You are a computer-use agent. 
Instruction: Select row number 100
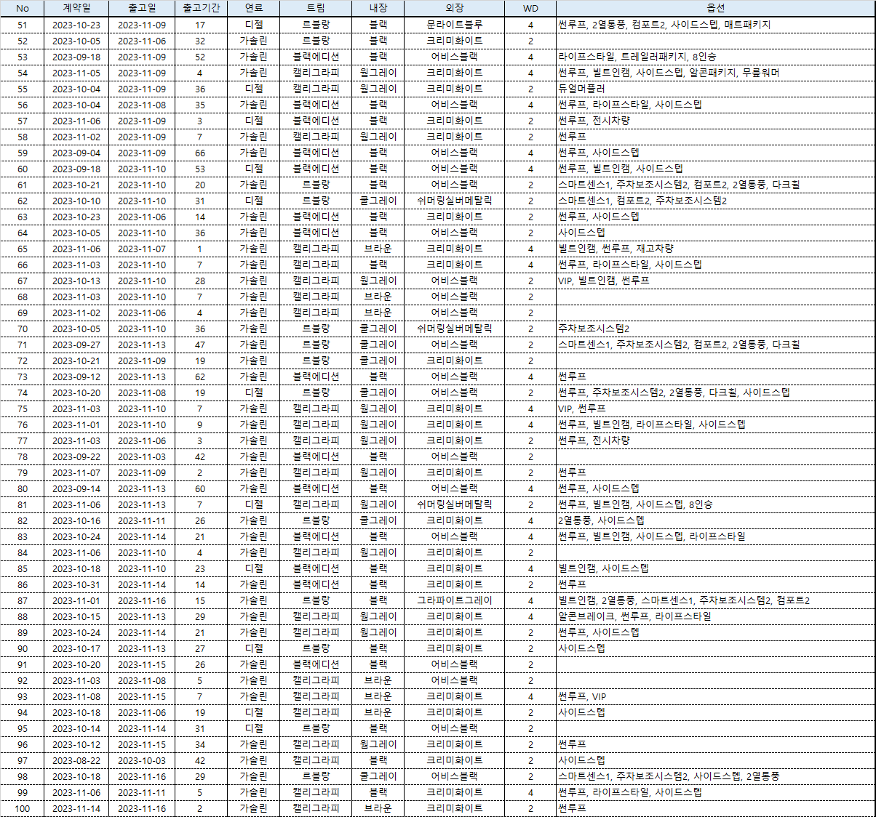click(23, 808)
